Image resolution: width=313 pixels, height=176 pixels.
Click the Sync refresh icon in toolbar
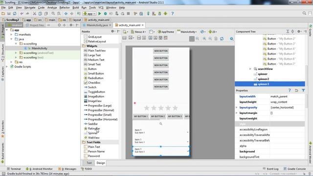click(15, 14)
